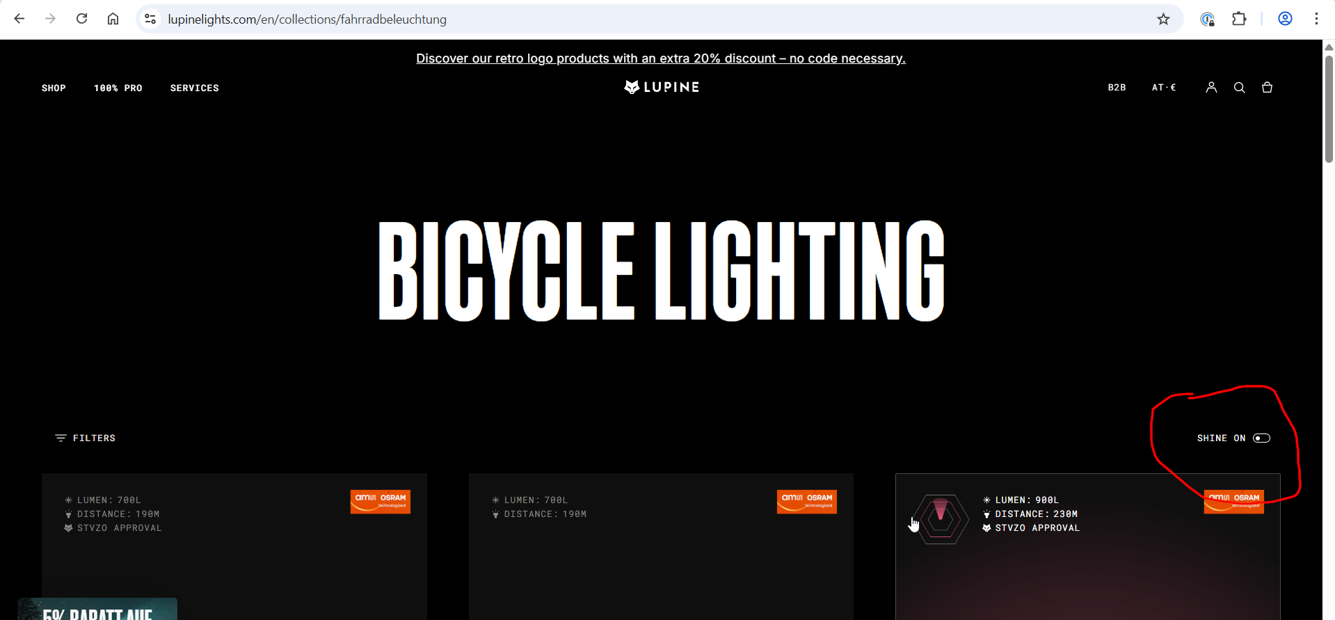Click the B2B link

pos(1117,88)
